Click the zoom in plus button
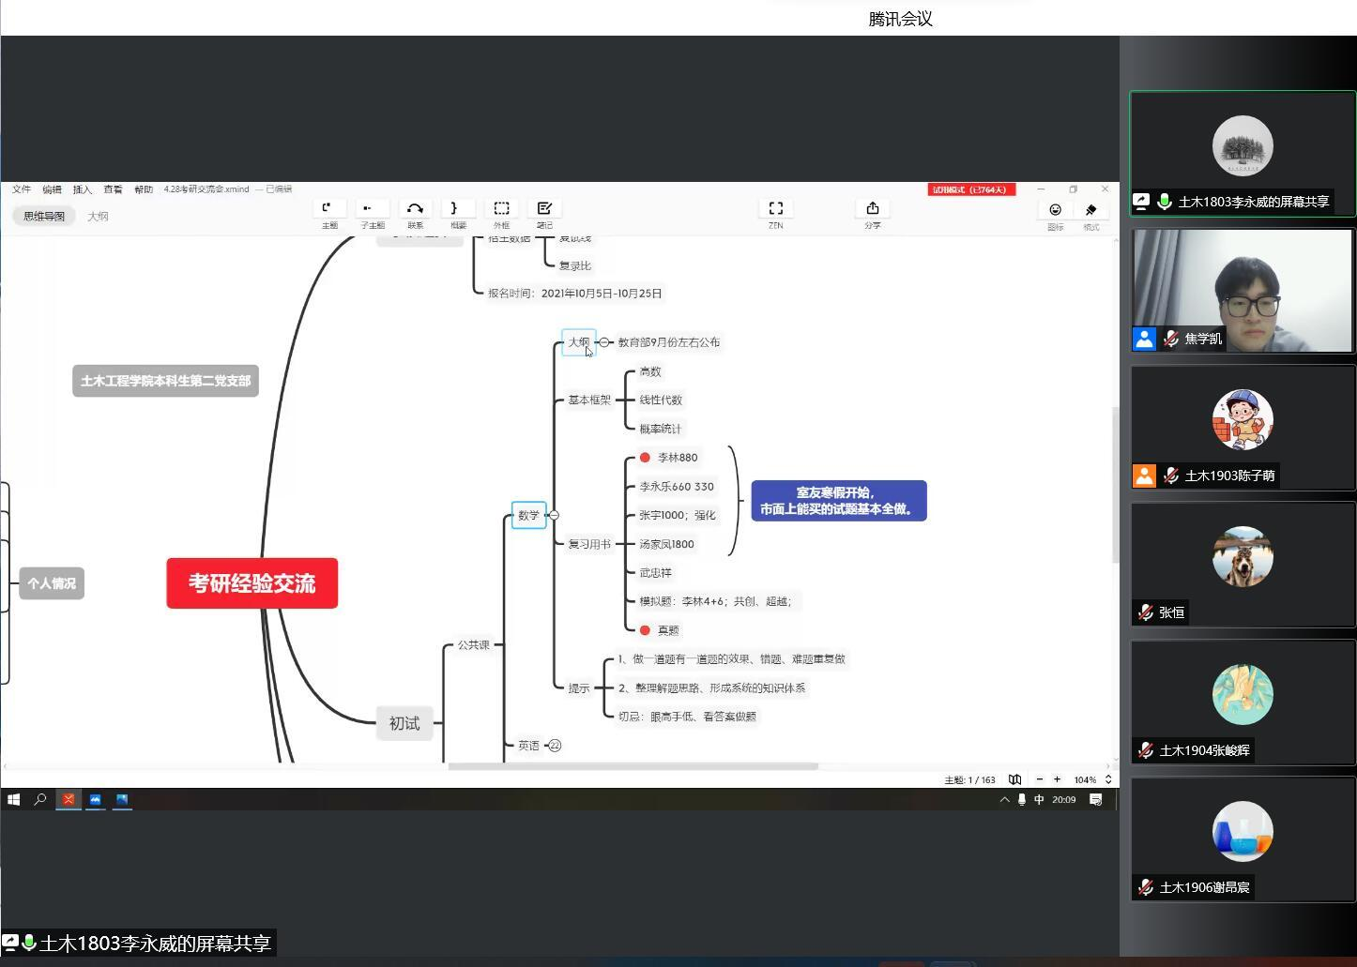Screen dimensions: 1357x967 [x=1057, y=779]
